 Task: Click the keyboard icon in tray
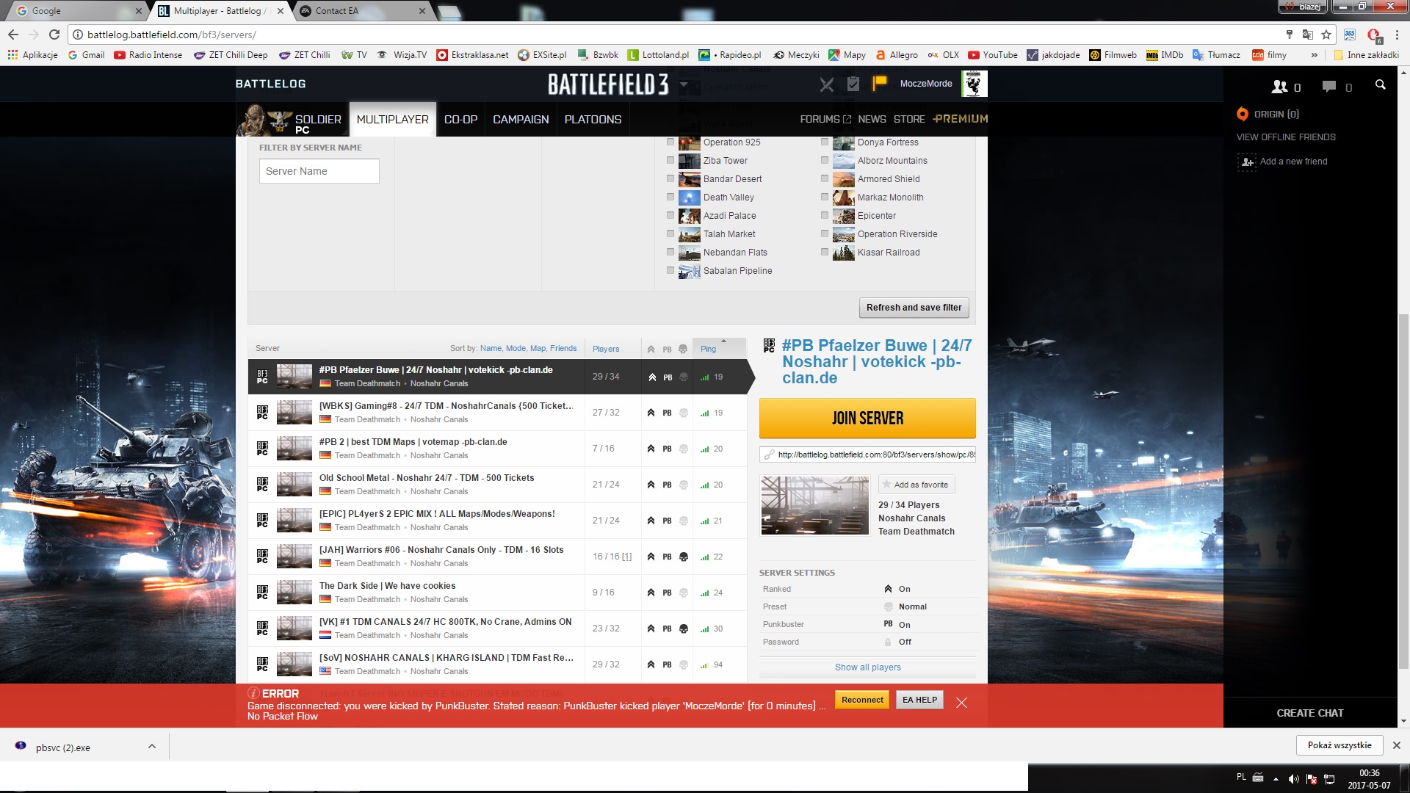point(1258,778)
